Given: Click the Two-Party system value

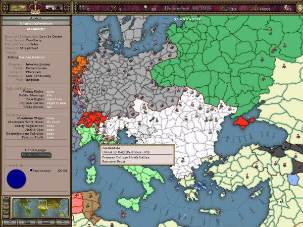Looking at the screenshot, I should pos(33,40).
